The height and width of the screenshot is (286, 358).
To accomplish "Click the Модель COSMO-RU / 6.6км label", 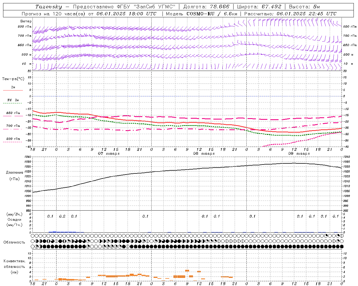I will (202, 14).
